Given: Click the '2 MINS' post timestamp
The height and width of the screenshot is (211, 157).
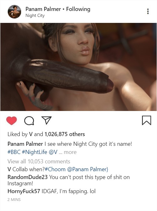Looking at the screenshot, I should coord(14,200).
